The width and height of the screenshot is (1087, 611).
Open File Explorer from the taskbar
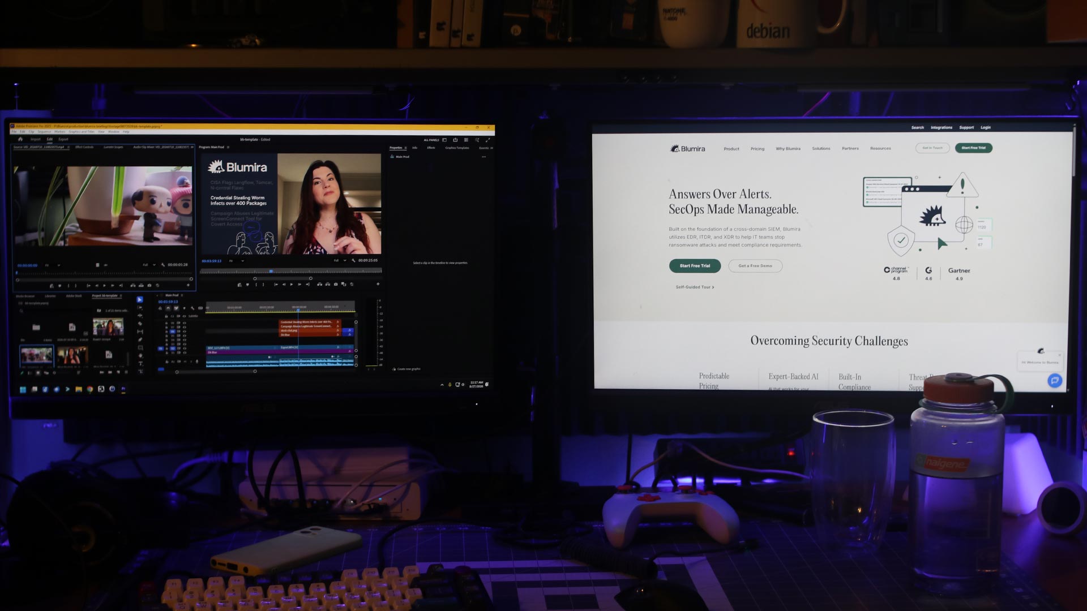(x=79, y=389)
